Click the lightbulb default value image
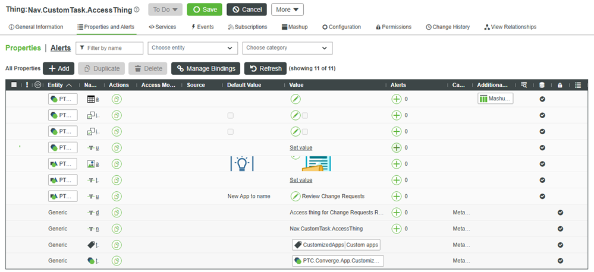 point(241,164)
